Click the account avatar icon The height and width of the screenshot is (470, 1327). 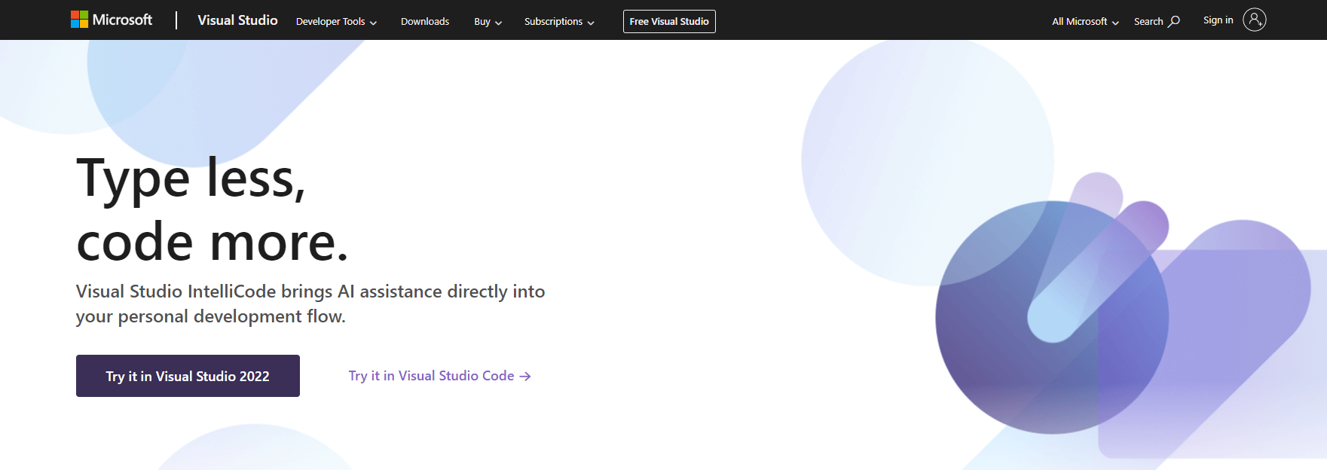click(x=1255, y=20)
